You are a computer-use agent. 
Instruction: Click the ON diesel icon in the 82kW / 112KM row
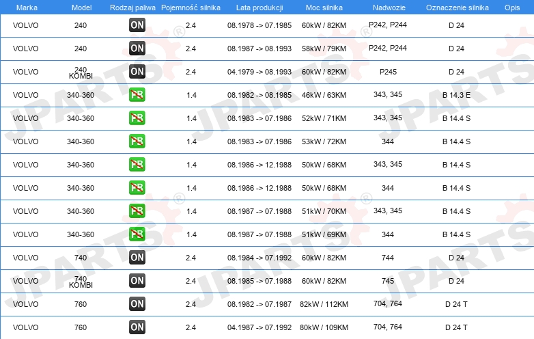coord(137,304)
